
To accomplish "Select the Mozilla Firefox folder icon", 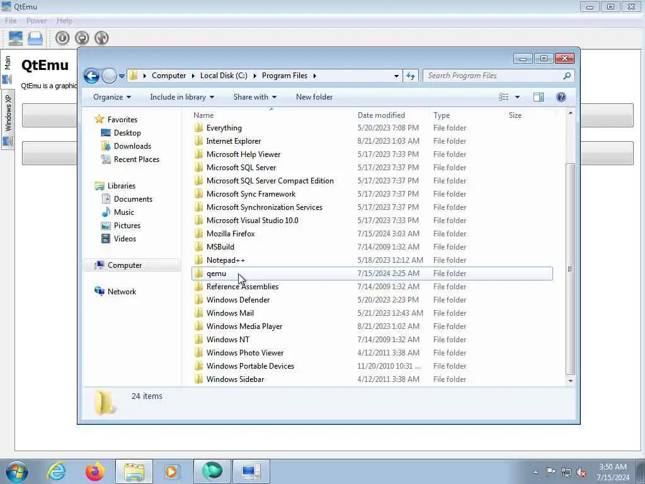I will (198, 234).
